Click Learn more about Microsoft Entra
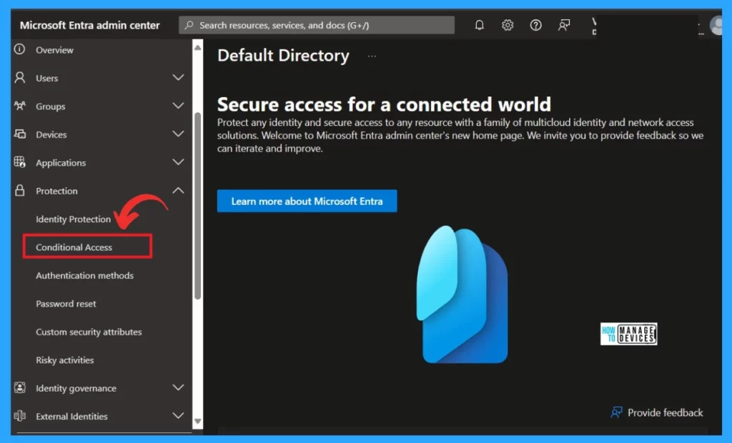Screen dimensions: 732x443 click(x=307, y=201)
